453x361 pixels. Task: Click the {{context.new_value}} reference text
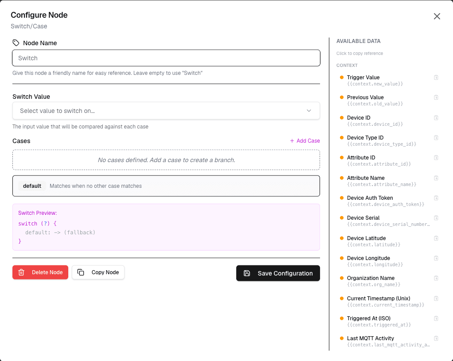375,84
